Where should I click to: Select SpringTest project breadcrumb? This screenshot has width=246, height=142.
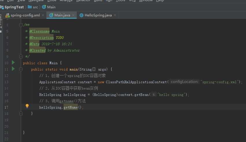14,7
